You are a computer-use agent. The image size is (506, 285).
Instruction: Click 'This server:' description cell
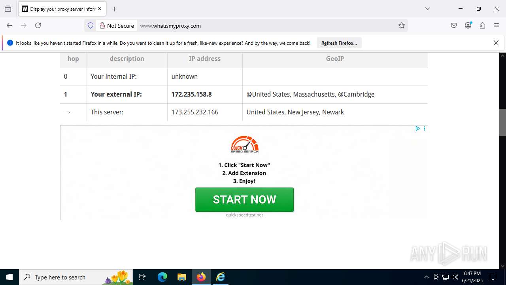[127, 112]
